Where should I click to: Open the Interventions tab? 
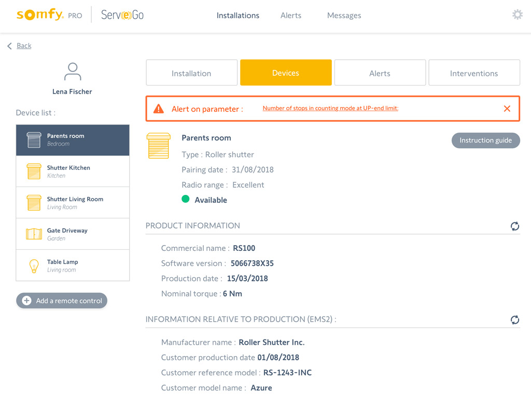point(473,73)
